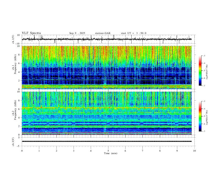Click the ch.2 "Frequency (kHz)" axis label
Viewport: 219px width, 169px height.
[x=15, y=110]
